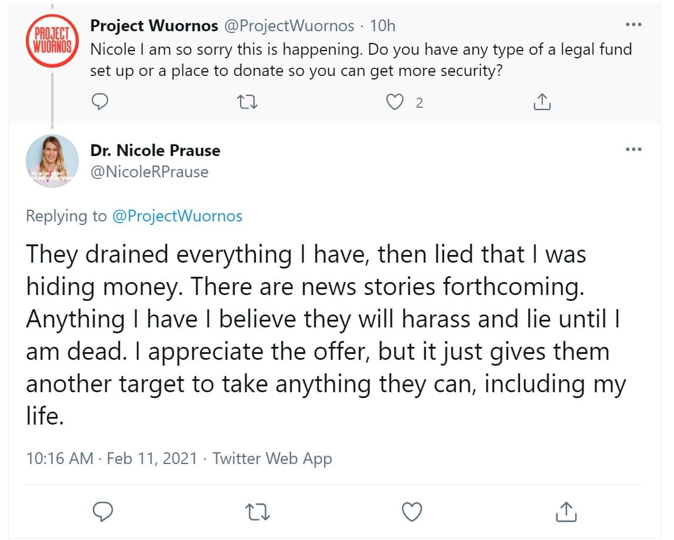Click the 10h timestamp link
This screenshot has width=674, height=540.
pyautogui.click(x=383, y=26)
